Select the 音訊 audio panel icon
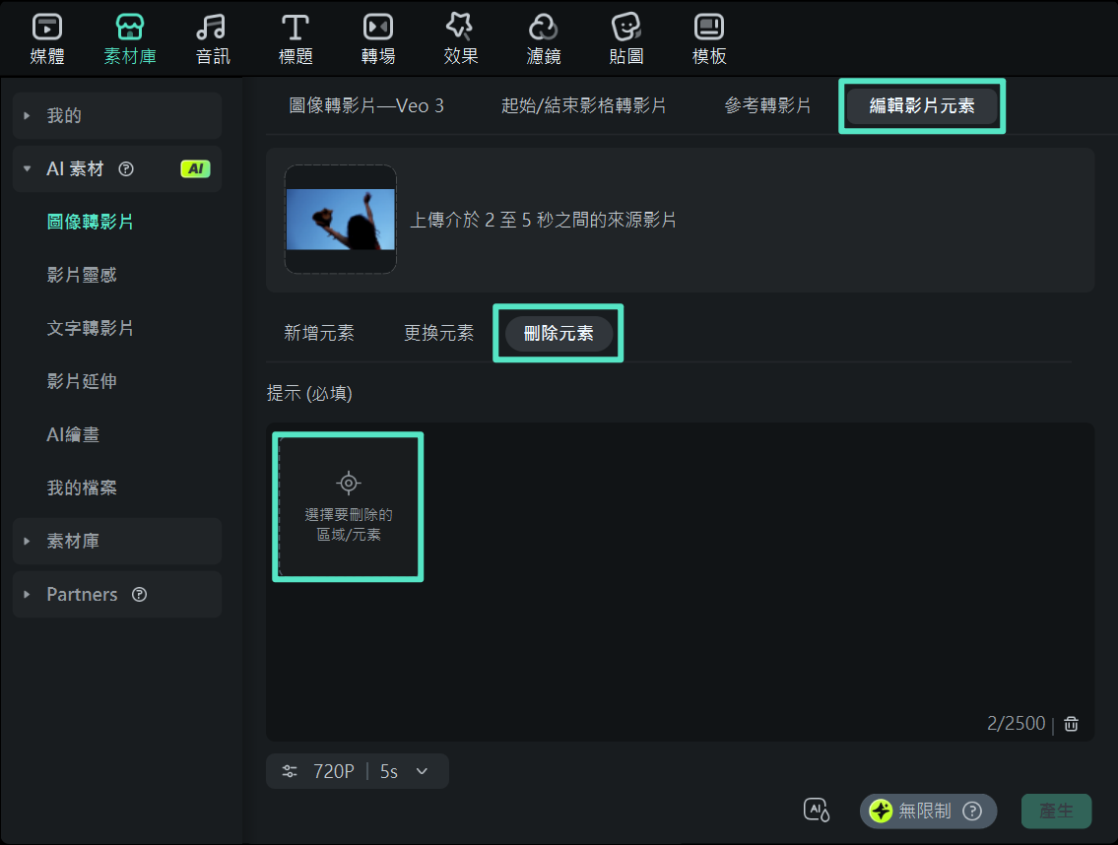 coord(212,37)
